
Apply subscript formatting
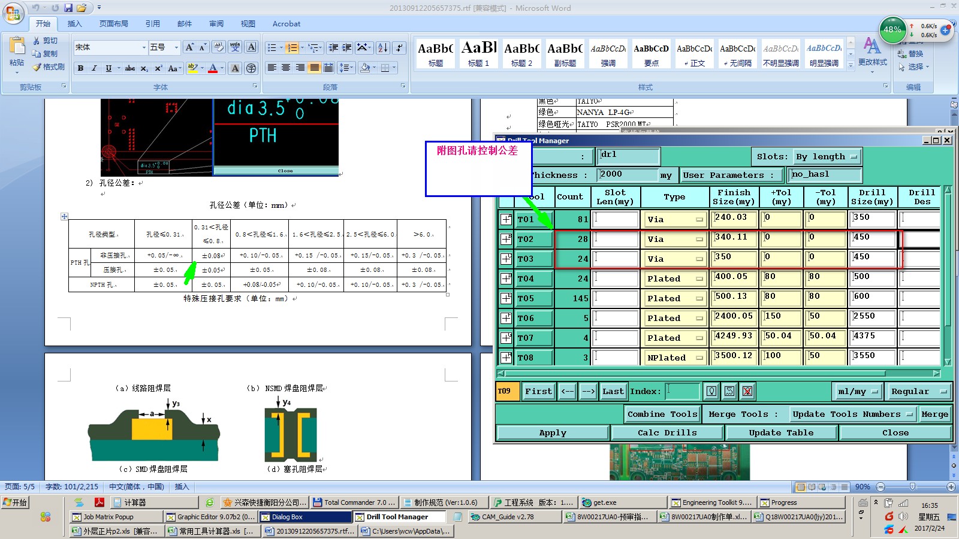click(144, 68)
